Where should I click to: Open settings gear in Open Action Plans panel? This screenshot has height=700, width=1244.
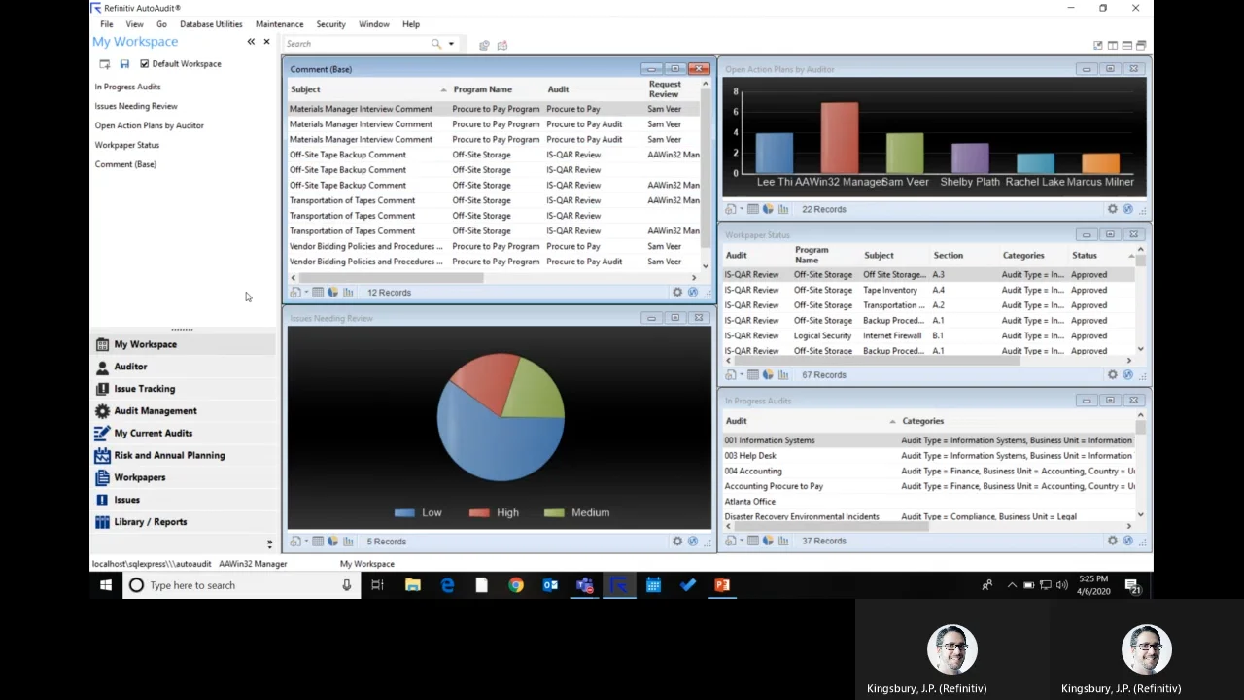pyautogui.click(x=1113, y=209)
